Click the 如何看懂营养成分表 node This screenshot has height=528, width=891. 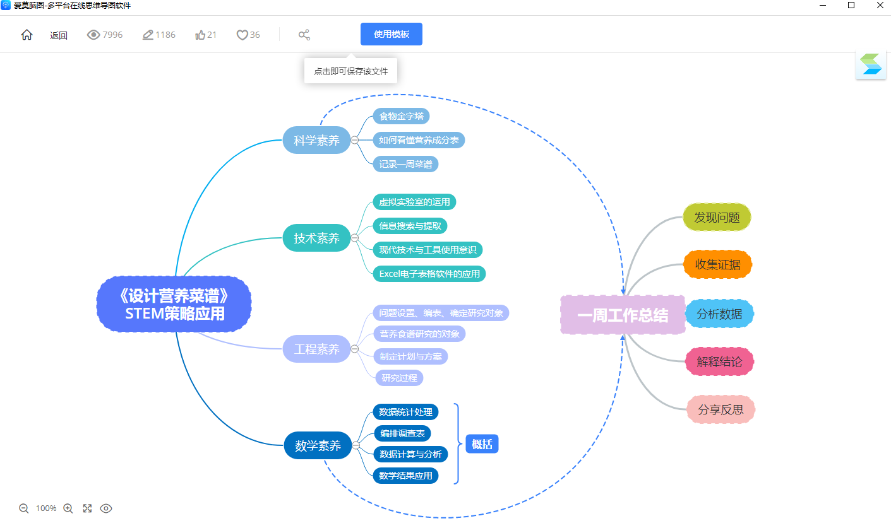pyautogui.click(x=419, y=140)
